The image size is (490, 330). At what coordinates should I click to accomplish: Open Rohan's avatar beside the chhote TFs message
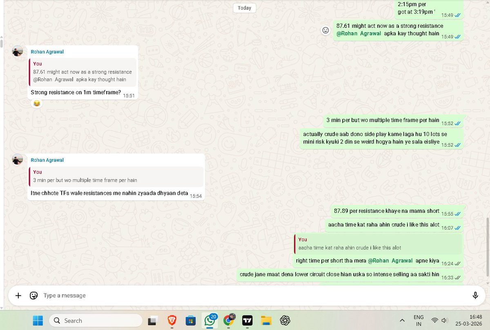click(x=18, y=160)
